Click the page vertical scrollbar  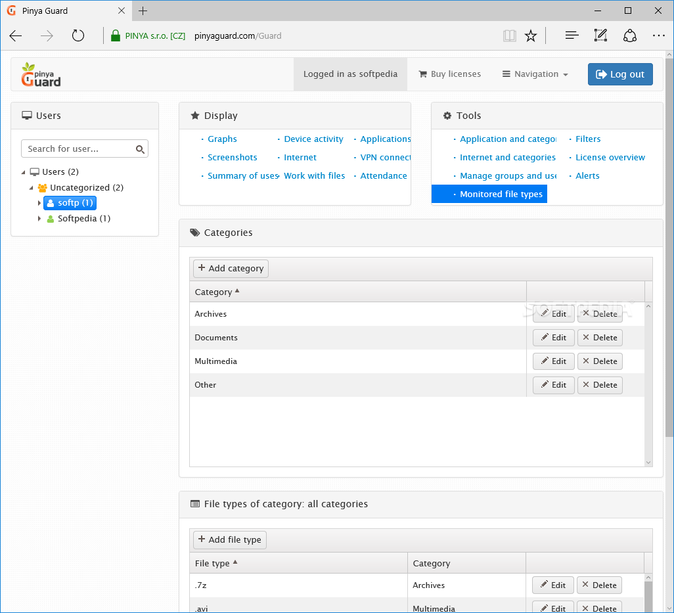669,247
